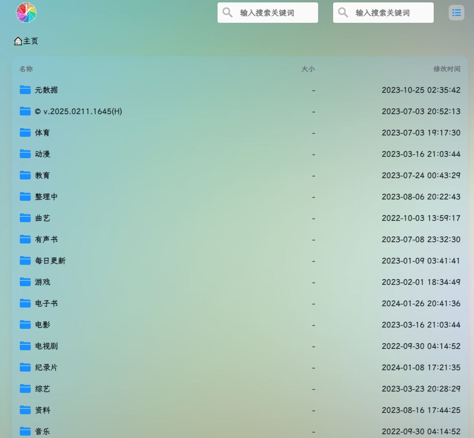Screen dimensions: 474x438
Task: Click folder icon of 动漫
Action: tap(25, 154)
